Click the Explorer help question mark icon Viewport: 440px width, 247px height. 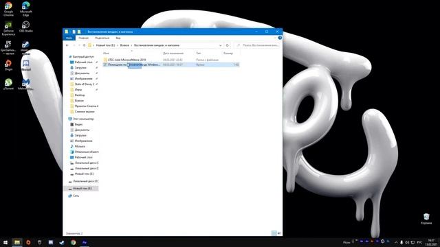pyautogui.click(x=280, y=38)
